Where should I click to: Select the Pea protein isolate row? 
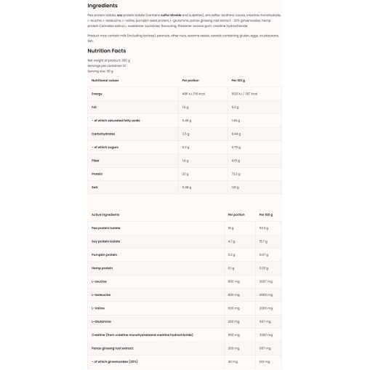[x=185, y=228]
